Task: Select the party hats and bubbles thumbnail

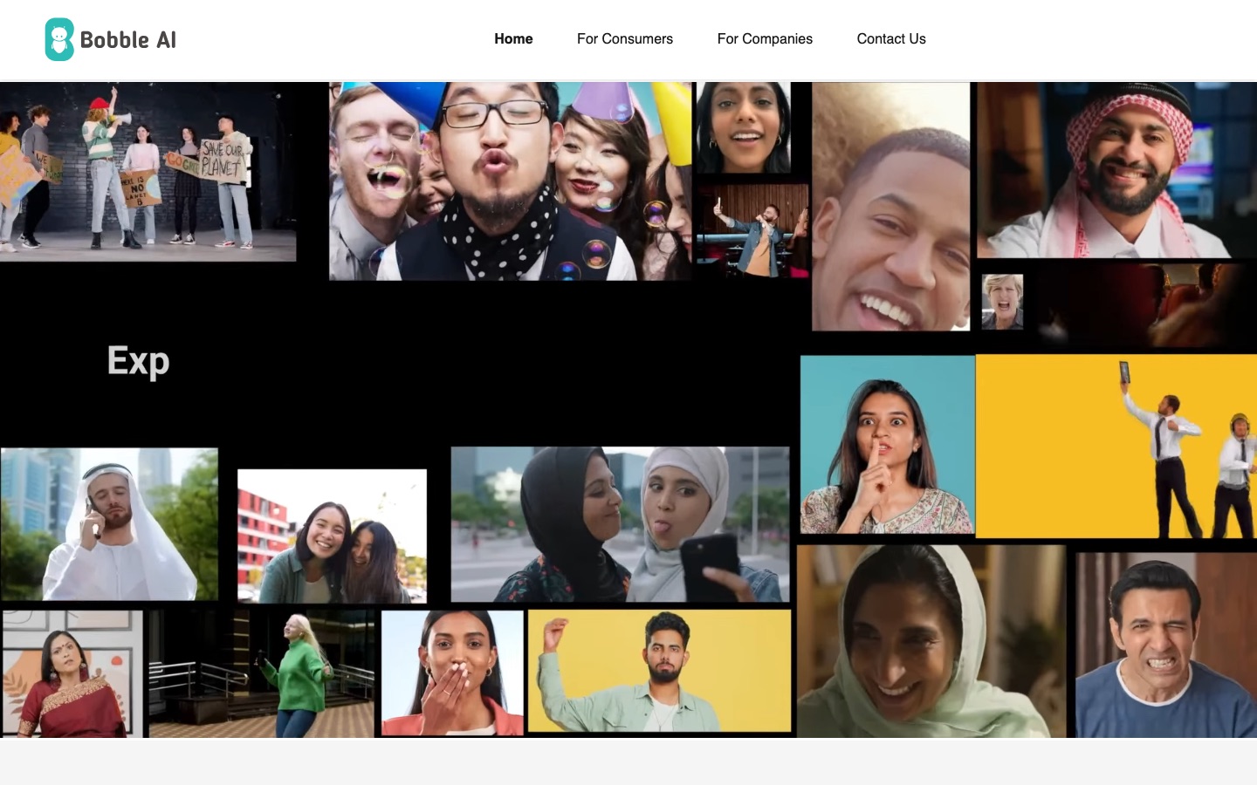Action: click(511, 181)
